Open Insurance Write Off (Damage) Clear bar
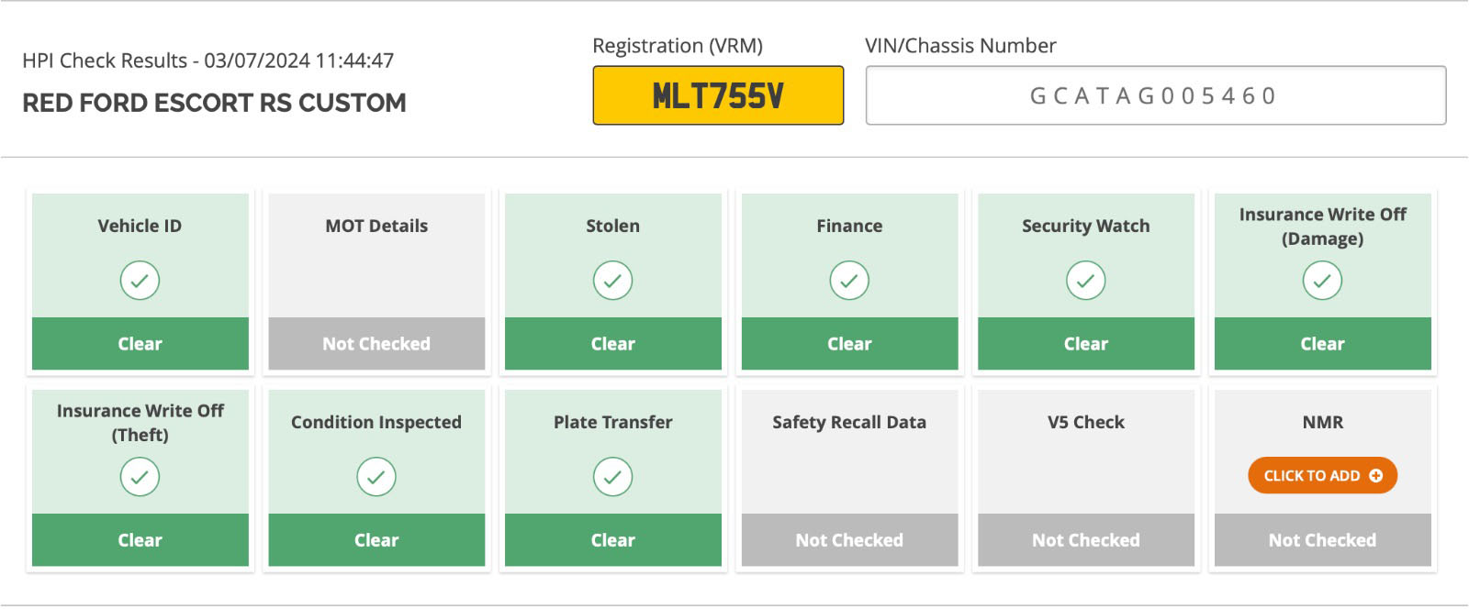Viewport: 1469px width, 609px height. (x=1323, y=344)
